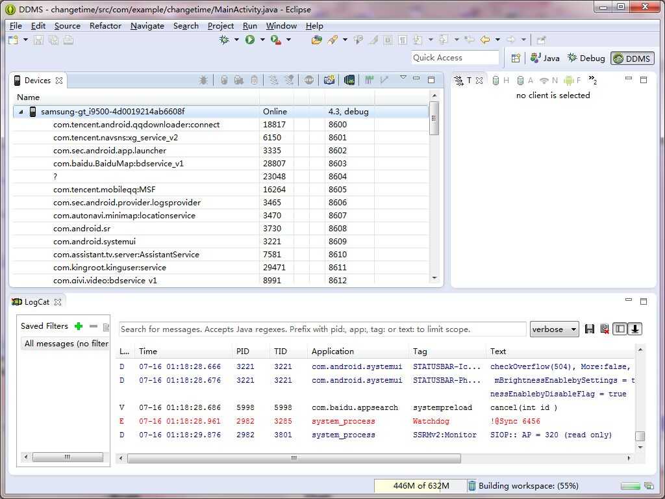The width and height of the screenshot is (665, 499).
Task: Click the Stop Process icon in Devices
Action: coord(308,80)
